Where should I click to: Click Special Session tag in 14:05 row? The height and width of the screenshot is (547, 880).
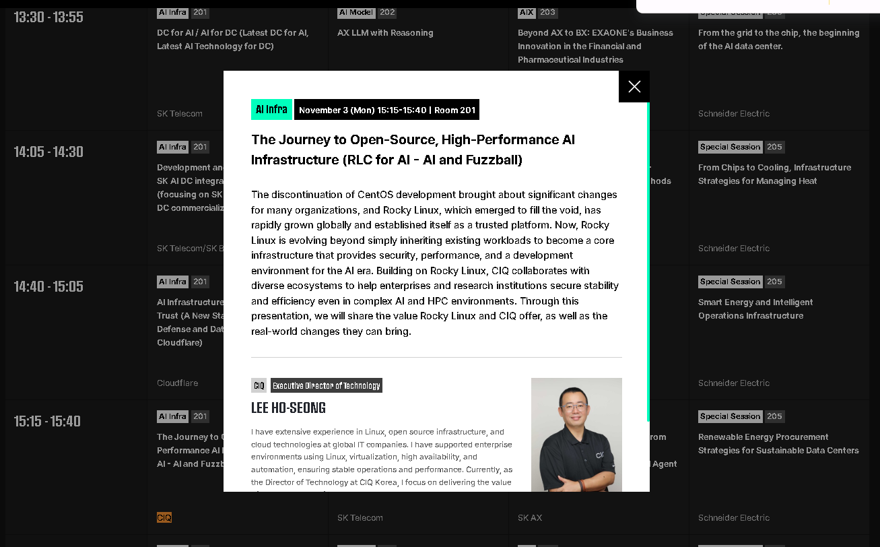coord(730,147)
